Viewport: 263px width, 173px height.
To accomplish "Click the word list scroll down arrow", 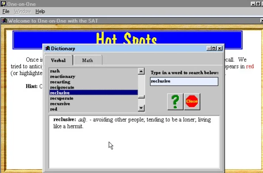I will coord(141,108).
